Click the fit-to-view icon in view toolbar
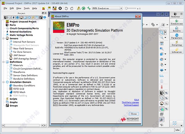Screen dimensions: 185x134 [162, 44]
